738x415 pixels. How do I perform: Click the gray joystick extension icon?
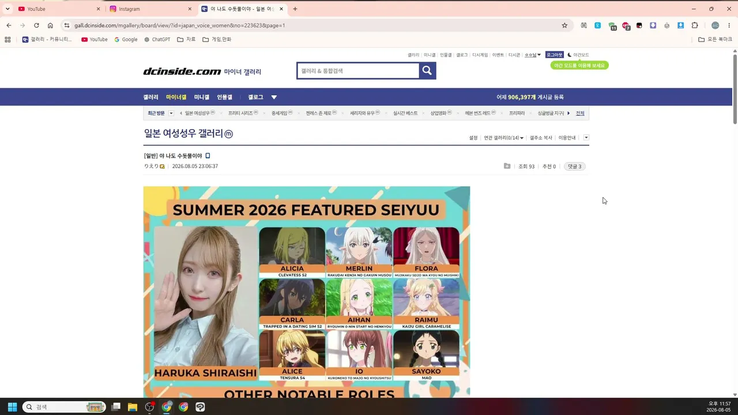(667, 25)
